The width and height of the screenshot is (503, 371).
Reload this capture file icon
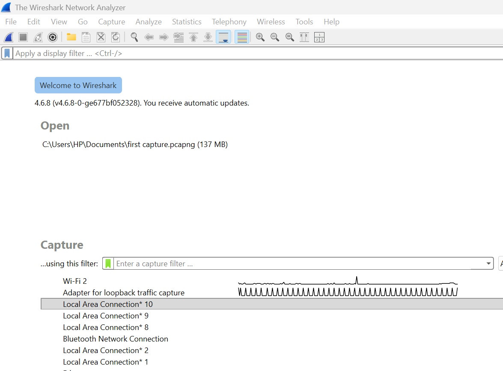116,37
